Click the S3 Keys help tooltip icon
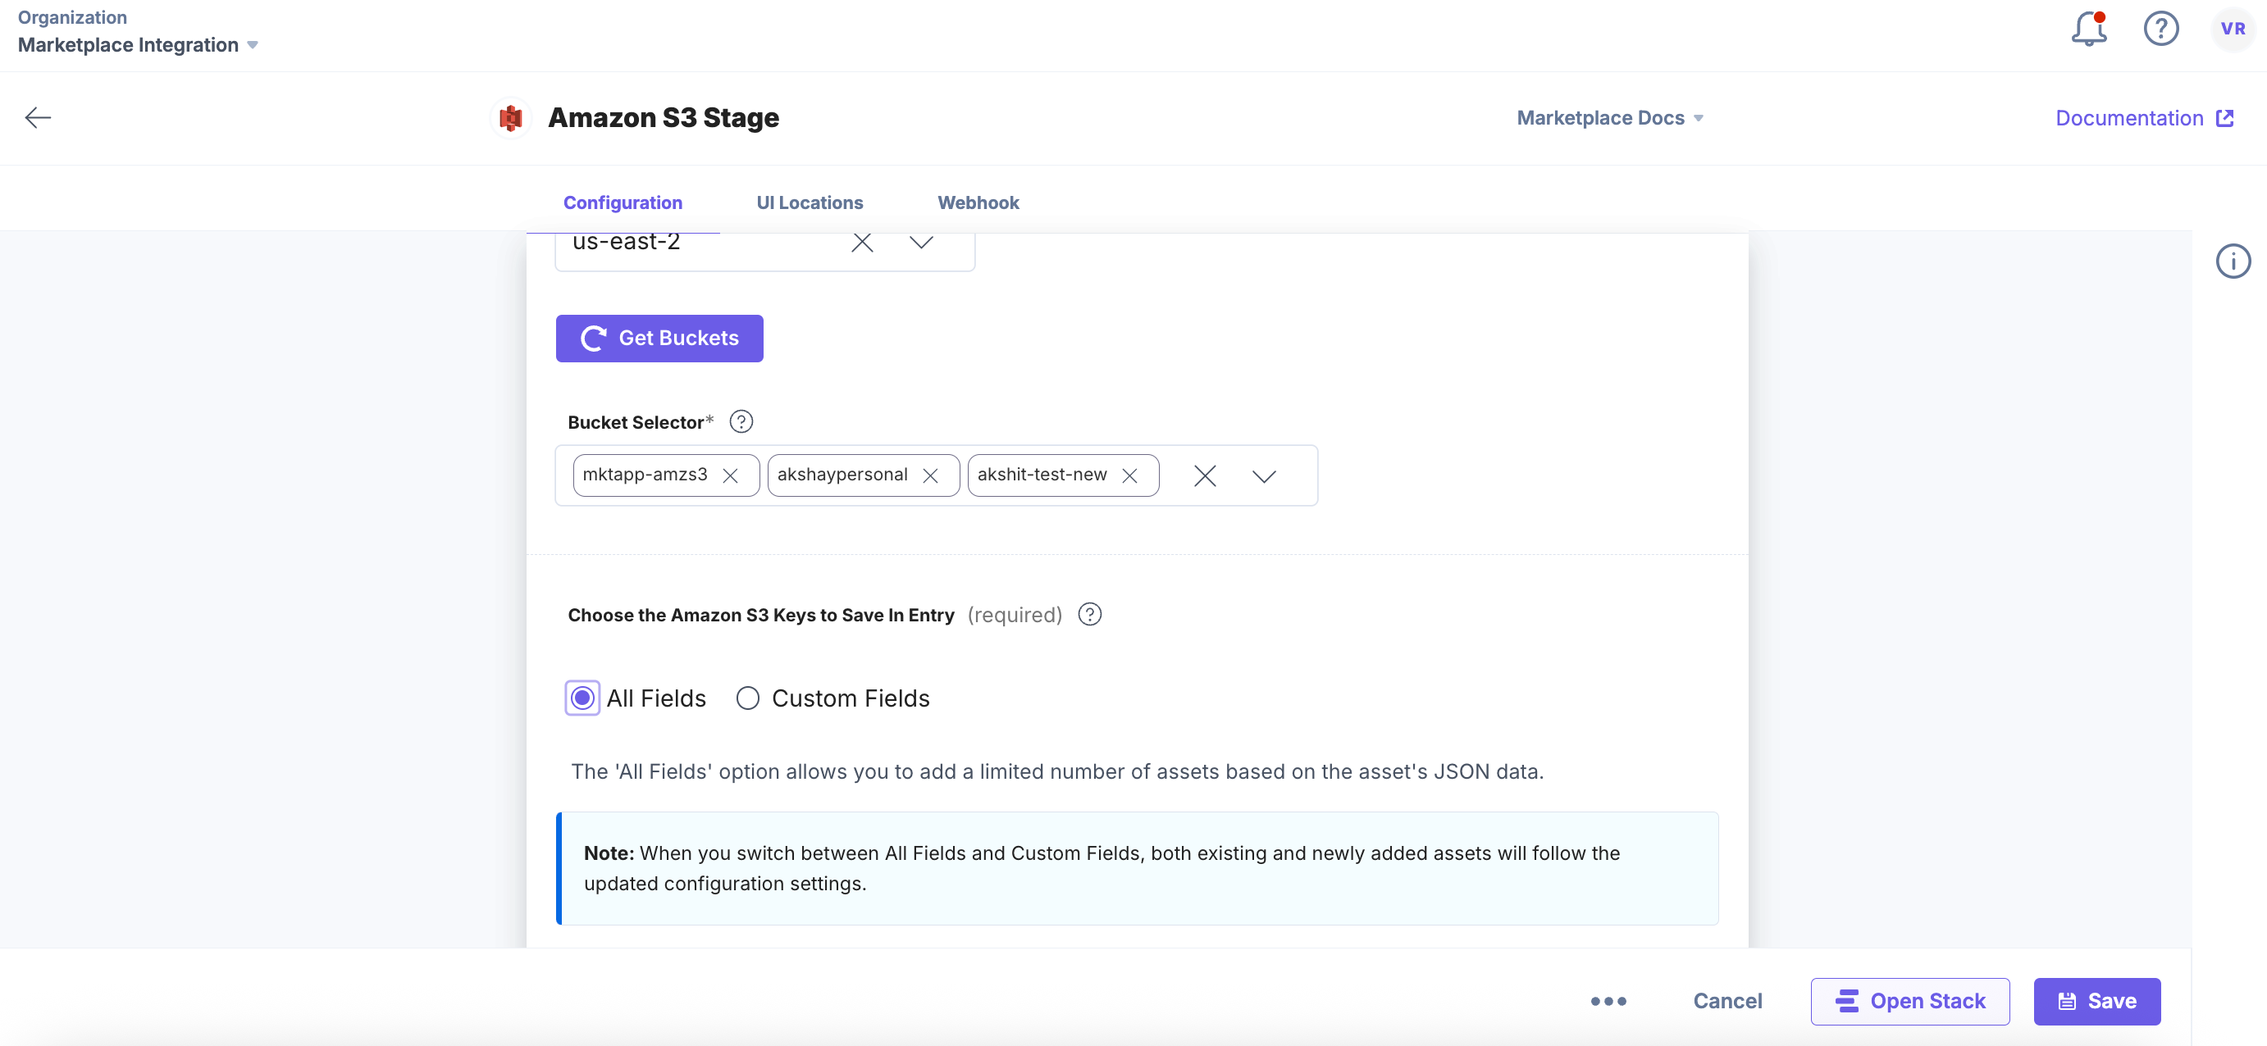 tap(1089, 615)
